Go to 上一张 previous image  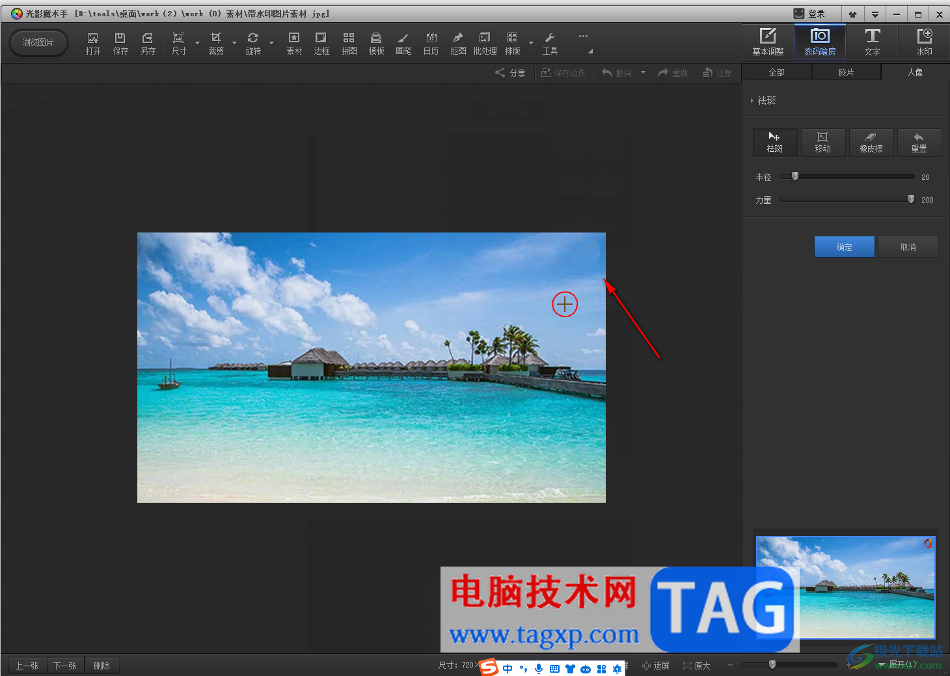pyautogui.click(x=27, y=666)
